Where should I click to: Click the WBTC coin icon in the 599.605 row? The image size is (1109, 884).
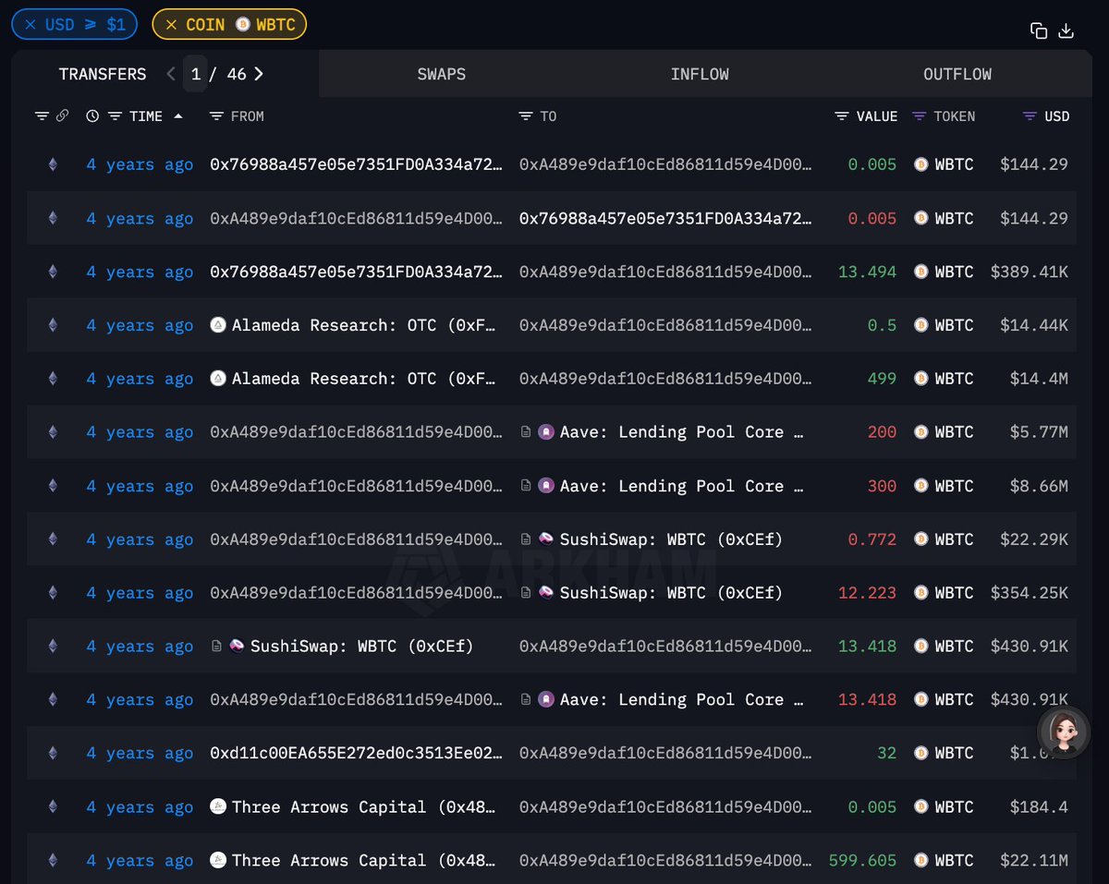pyautogui.click(x=920, y=861)
